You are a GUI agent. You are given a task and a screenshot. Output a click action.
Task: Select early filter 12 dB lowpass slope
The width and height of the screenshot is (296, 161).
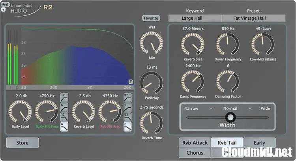pyautogui.click(x=64, y=117)
